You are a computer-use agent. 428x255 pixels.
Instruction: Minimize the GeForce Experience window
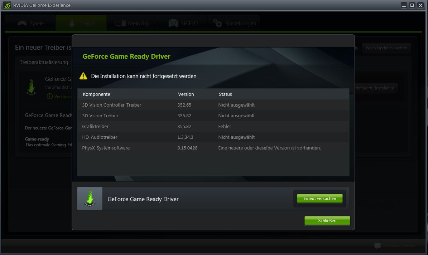coord(404,5)
